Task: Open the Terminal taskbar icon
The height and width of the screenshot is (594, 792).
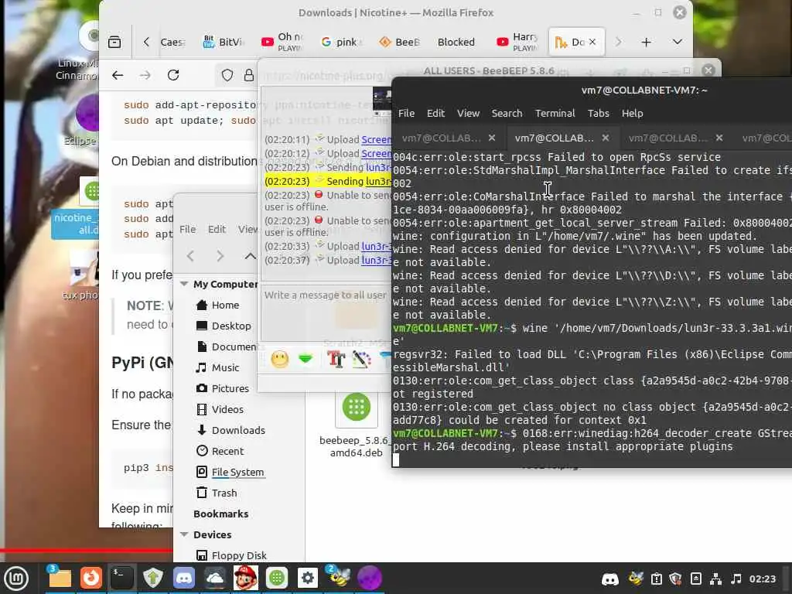Action: pyautogui.click(x=121, y=578)
